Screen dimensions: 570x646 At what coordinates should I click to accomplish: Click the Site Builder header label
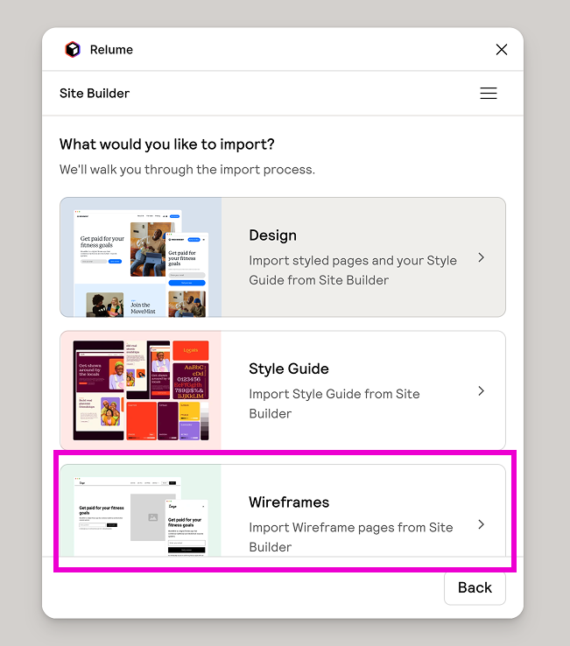95,94
